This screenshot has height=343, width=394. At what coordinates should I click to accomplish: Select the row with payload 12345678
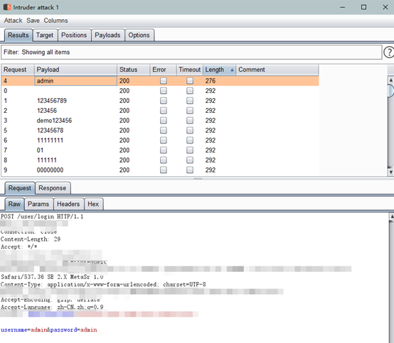click(x=160, y=131)
